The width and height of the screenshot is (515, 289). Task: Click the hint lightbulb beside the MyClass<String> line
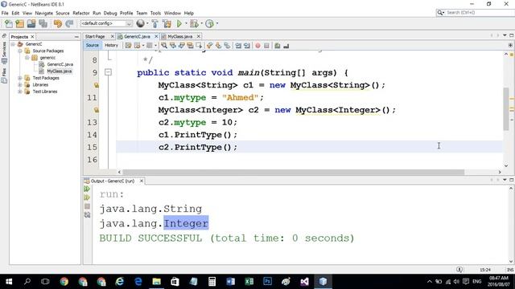pos(97,85)
